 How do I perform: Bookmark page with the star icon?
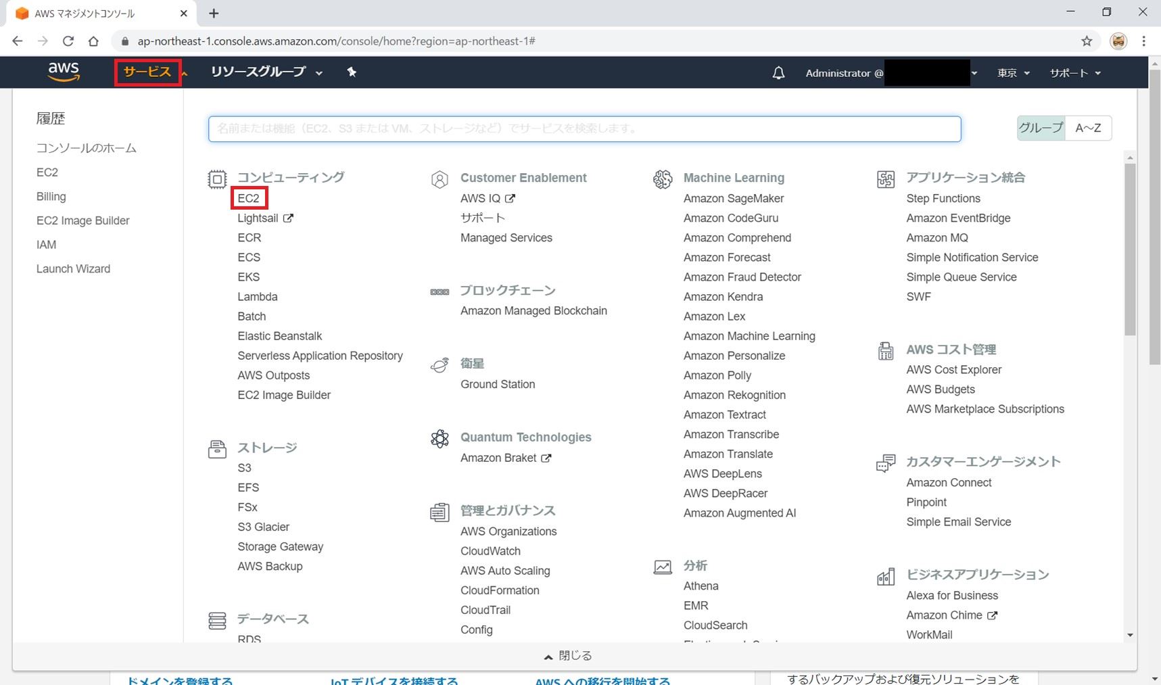pyautogui.click(x=1087, y=41)
